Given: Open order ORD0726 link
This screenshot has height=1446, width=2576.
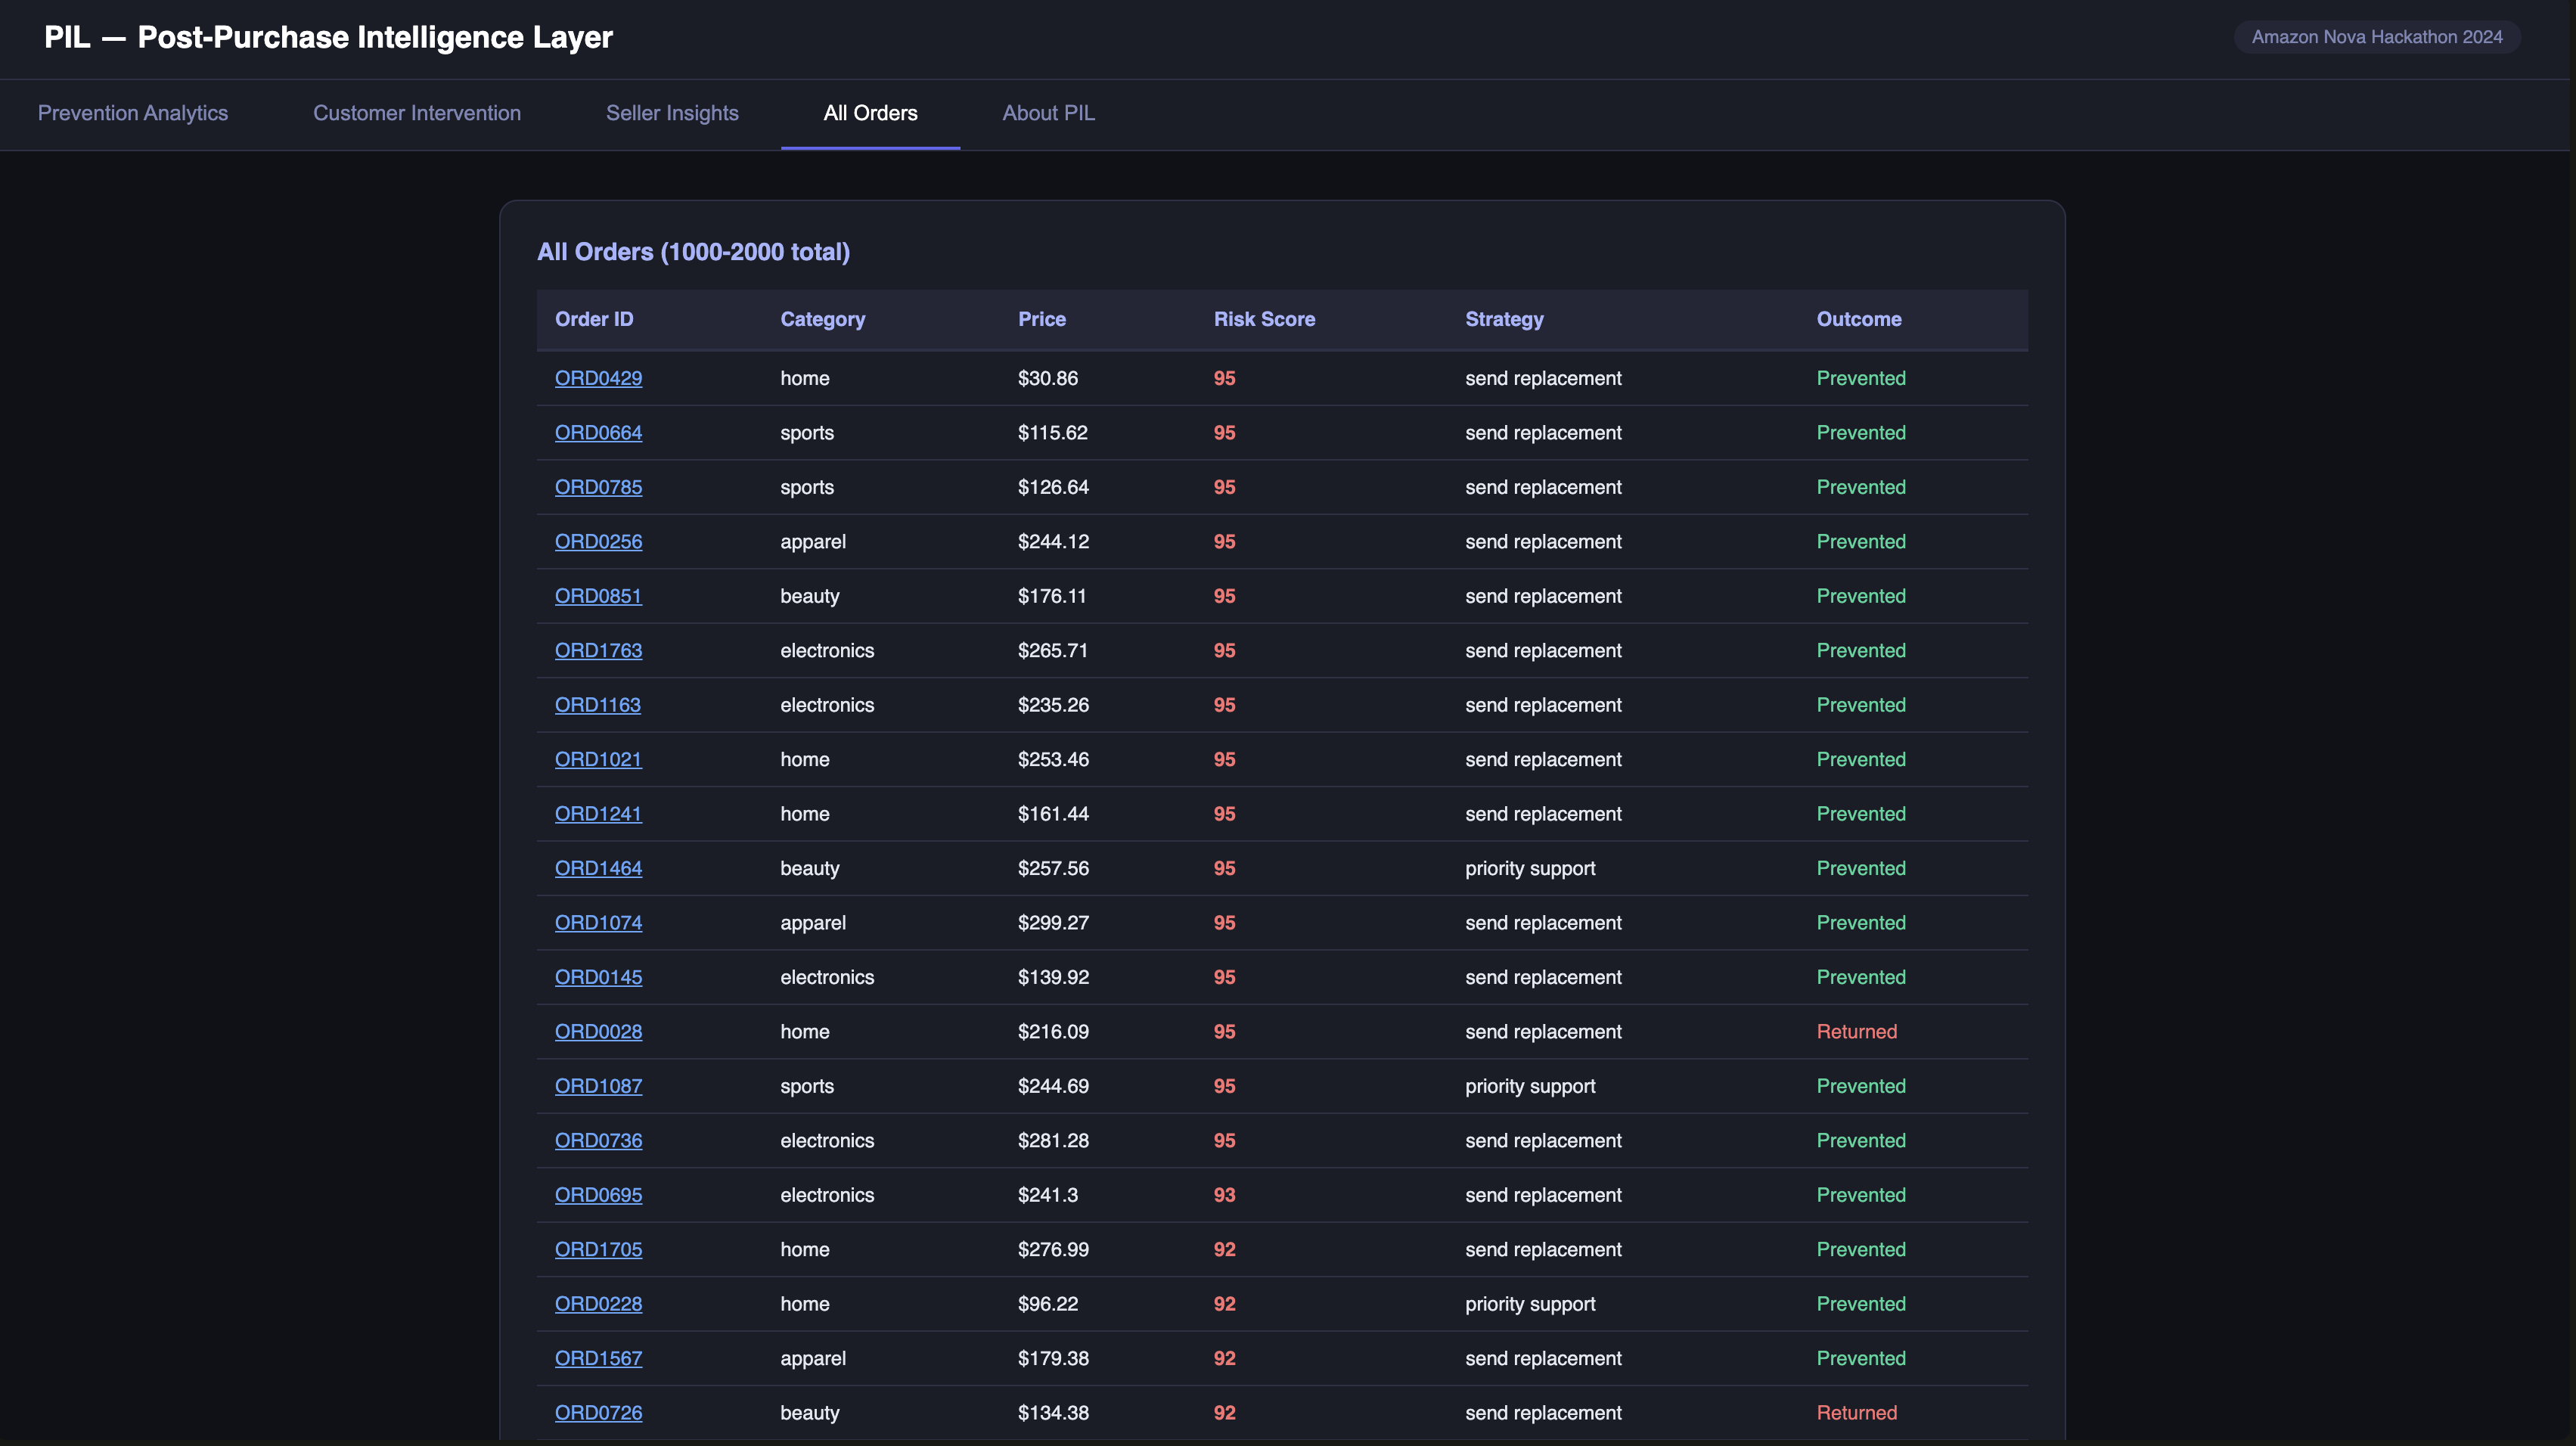Looking at the screenshot, I should 598,1413.
